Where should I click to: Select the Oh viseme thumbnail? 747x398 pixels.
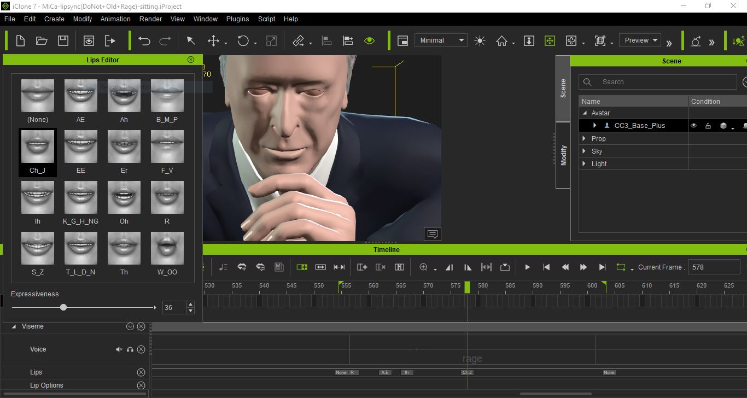tap(124, 197)
